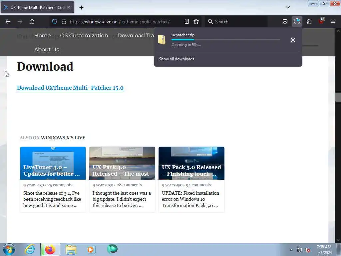The height and width of the screenshot is (256, 341).
Task: Reload the current page
Action: [x=32, y=22]
